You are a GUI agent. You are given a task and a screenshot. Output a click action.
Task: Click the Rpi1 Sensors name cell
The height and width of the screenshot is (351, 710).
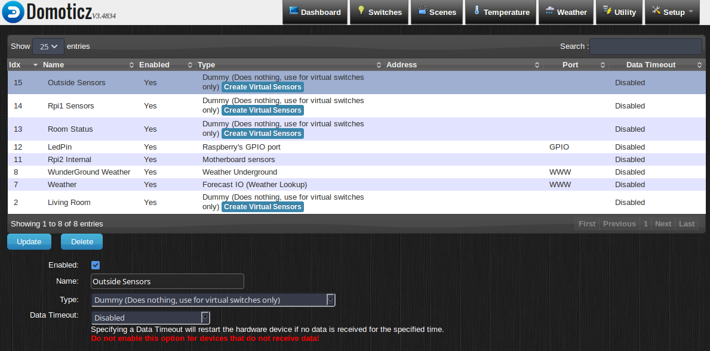pos(70,105)
